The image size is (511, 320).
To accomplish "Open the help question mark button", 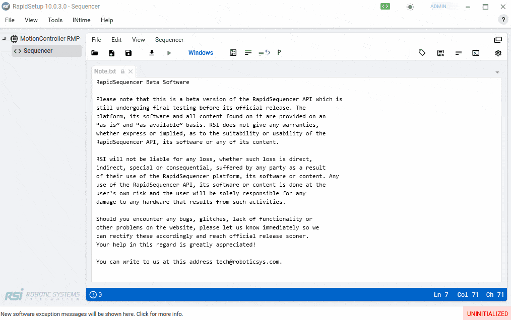I will point(503,20).
